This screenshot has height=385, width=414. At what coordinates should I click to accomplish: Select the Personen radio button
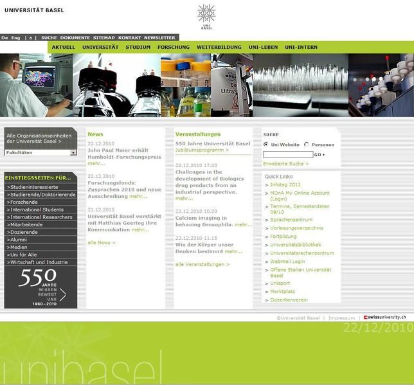[x=306, y=145]
